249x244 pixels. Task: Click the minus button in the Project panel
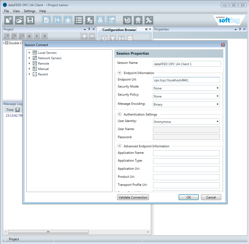point(92,36)
